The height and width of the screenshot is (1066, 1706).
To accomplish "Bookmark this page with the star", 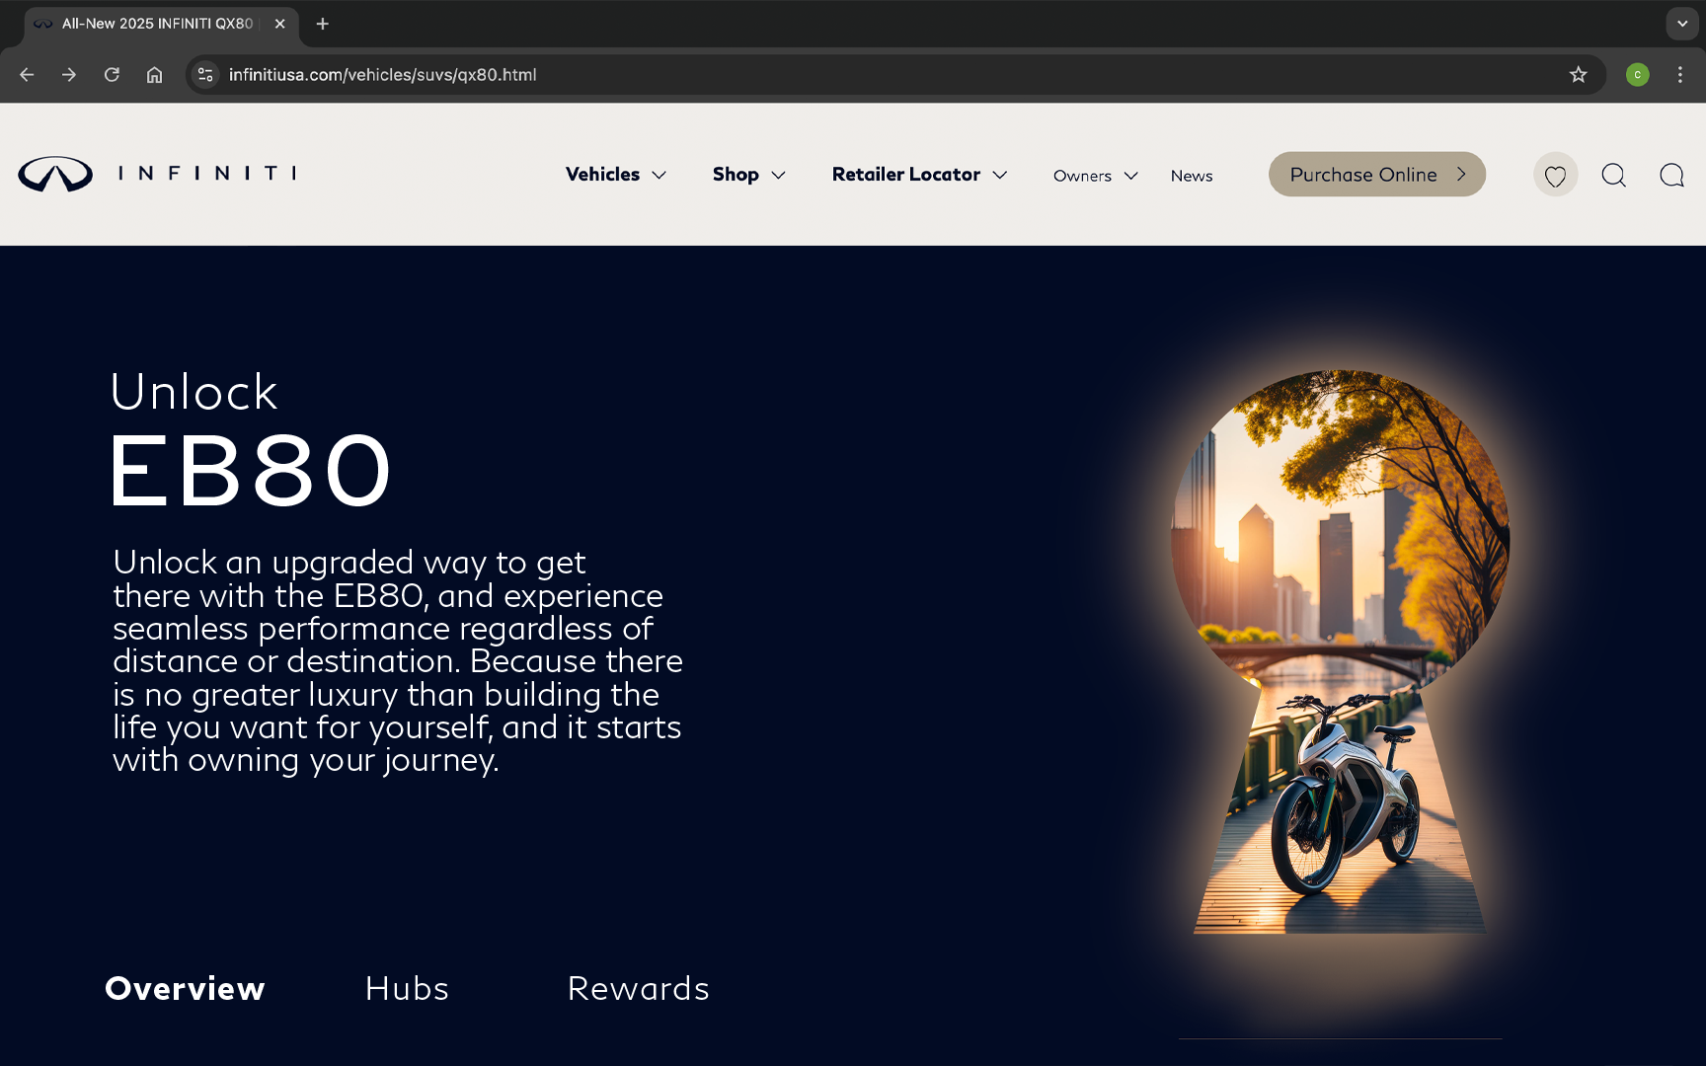I will pos(1578,75).
